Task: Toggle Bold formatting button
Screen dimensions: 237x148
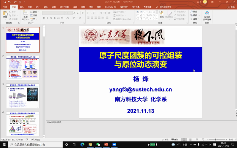Action: click(44, 18)
